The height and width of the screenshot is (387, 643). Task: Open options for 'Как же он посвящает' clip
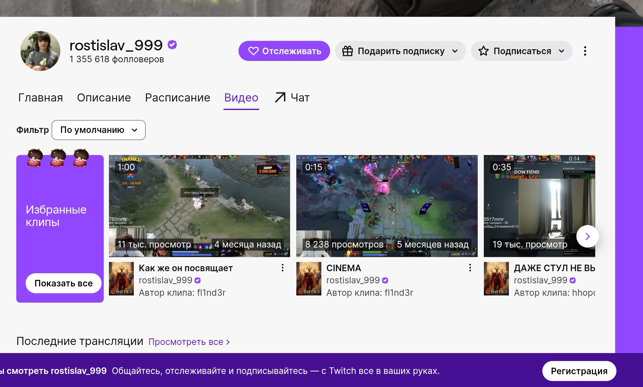point(282,268)
